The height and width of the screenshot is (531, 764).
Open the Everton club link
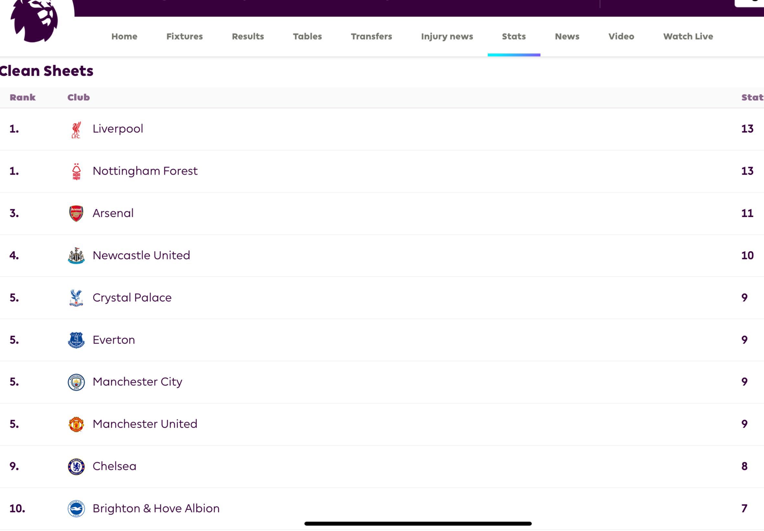pos(114,340)
